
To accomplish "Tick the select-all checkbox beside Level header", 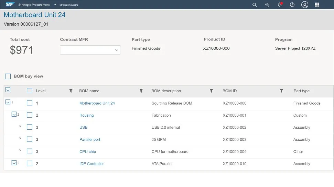I will coord(30,91).
